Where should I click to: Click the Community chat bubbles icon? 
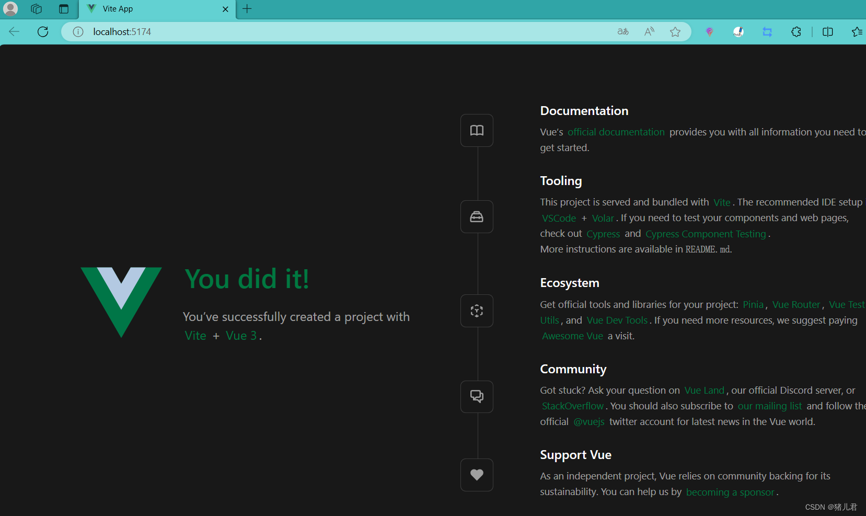click(x=477, y=396)
